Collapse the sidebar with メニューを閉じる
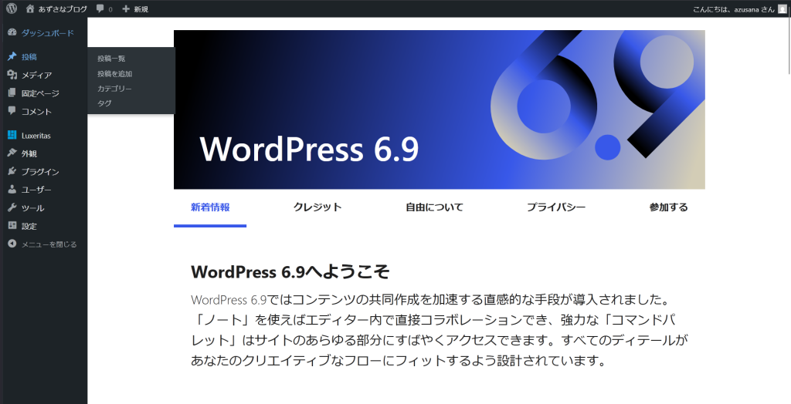 click(x=42, y=244)
